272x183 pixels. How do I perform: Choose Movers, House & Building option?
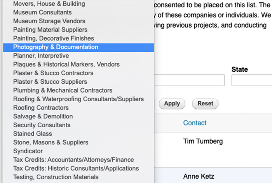coord(49,4)
